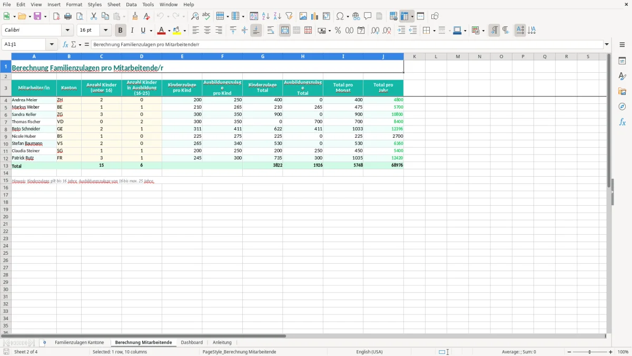Toggle Right-To-Left text direction
The width and height of the screenshot is (632, 356).
coord(506,31)
